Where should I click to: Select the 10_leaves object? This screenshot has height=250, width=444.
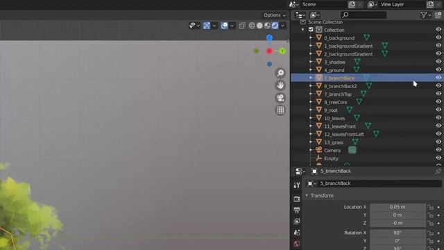point(334,118)
